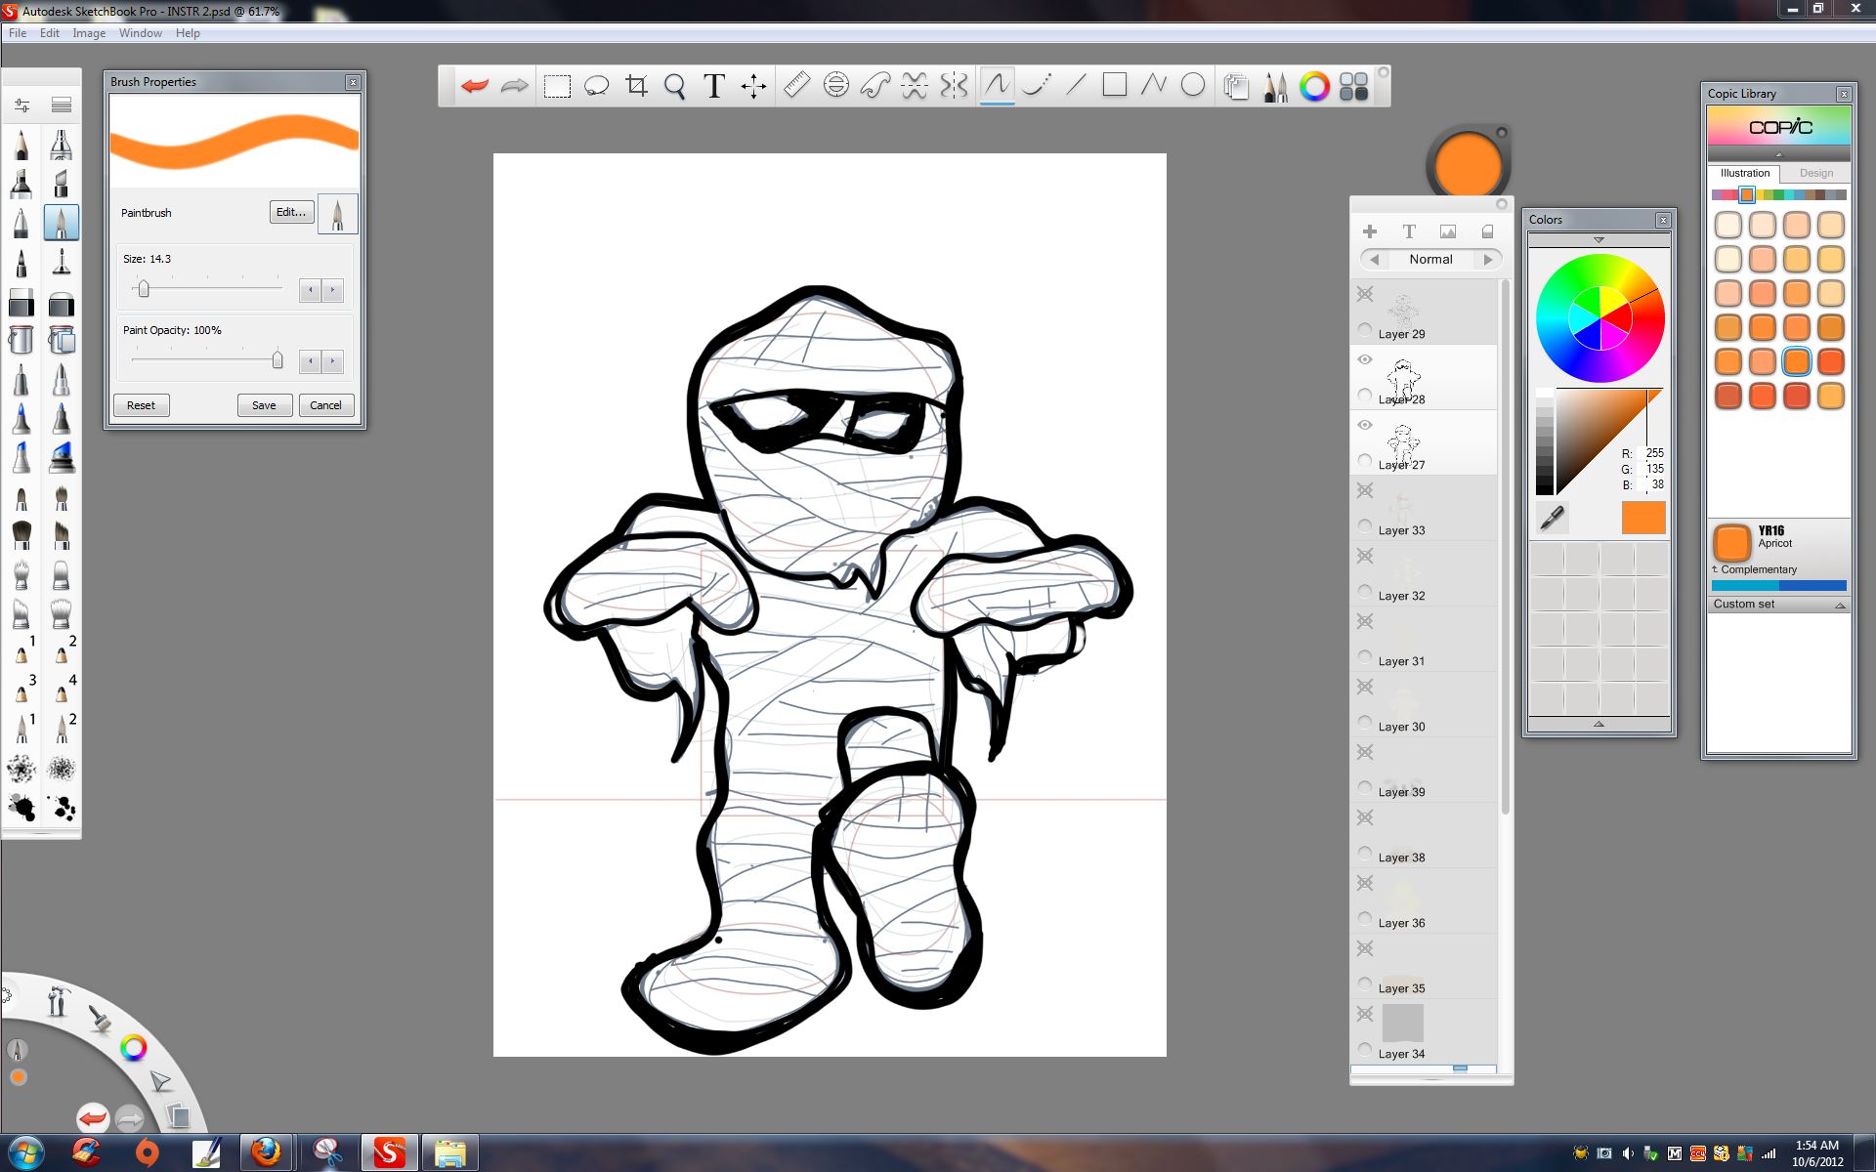
Task: Open the Copic library grid icon
Action: (x=1353, y=86)
